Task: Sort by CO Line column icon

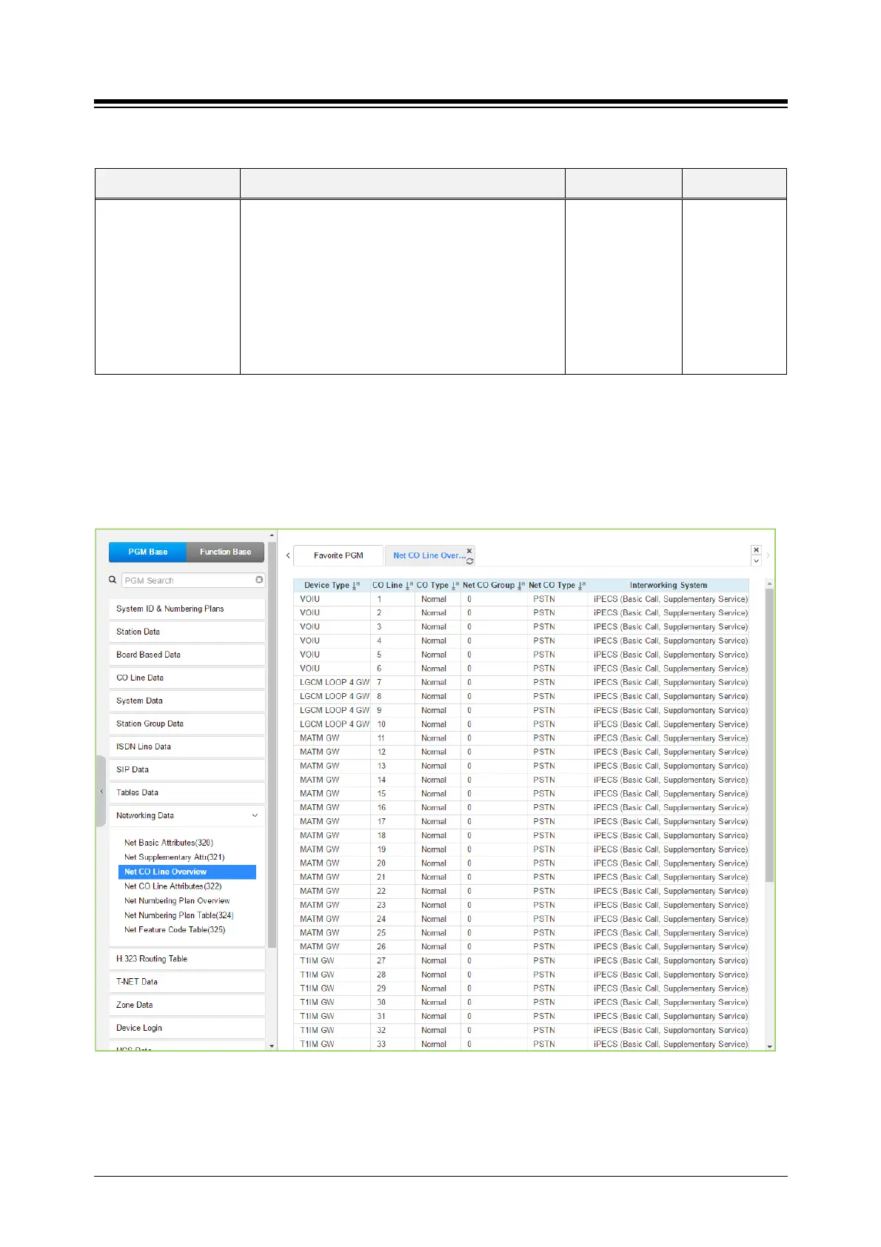Action: [x=409, y=585]
